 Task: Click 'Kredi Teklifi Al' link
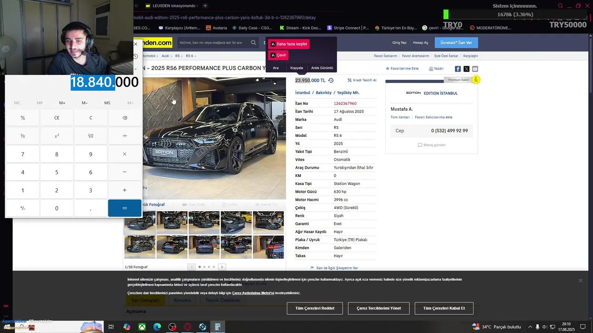(362, 80)
